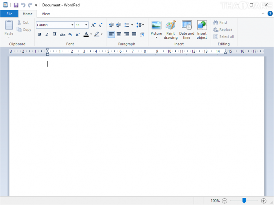The height and width of the screenshot is (205, 274).
Task: Apply the text highlight color marker
Action: 97,34
